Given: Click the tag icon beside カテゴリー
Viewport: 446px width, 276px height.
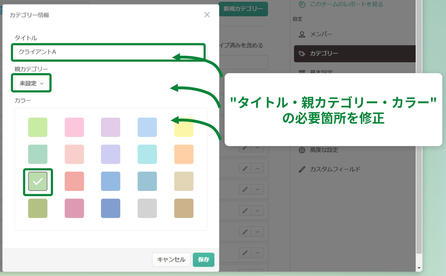Looking at the screenshot, I should pyautogui.click(x=302, y=54).
